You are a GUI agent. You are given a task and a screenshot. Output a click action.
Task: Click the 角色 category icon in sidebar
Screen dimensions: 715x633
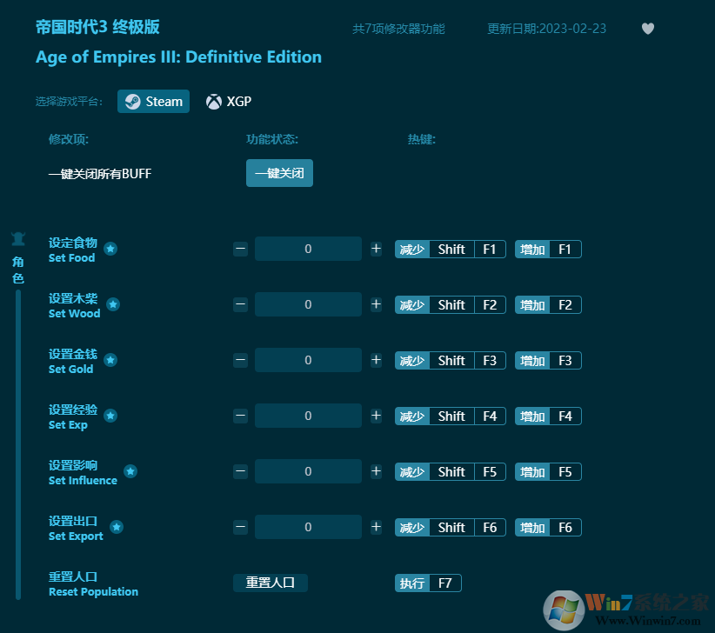[x=18, y=239]
